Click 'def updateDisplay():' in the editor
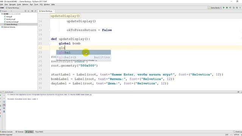Viewport: 242px width, 136px height. [70, 39]
